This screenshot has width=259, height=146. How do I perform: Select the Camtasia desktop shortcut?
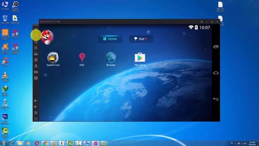click(x=5, y=133)
